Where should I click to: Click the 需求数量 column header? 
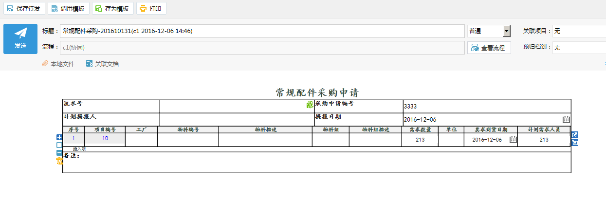[420, 129]
